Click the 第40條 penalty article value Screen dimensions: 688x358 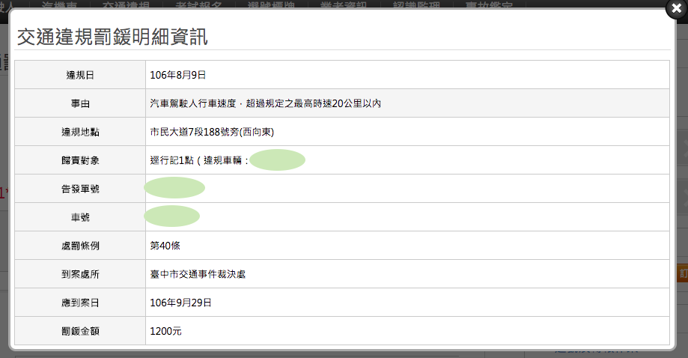click(165, 246)
